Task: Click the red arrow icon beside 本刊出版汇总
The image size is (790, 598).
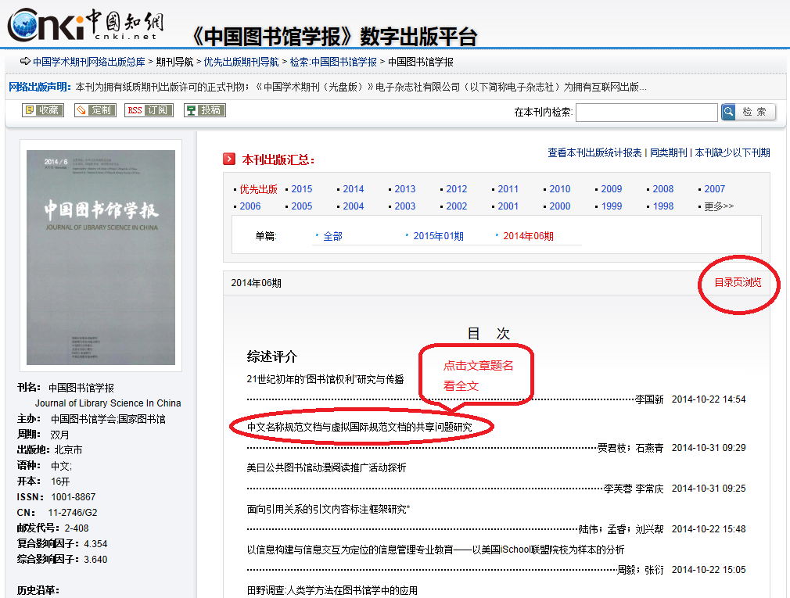Action: [229, 159]
